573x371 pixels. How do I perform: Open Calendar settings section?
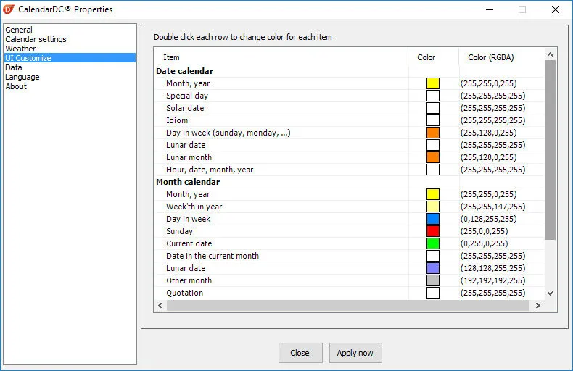pos(36,39)
